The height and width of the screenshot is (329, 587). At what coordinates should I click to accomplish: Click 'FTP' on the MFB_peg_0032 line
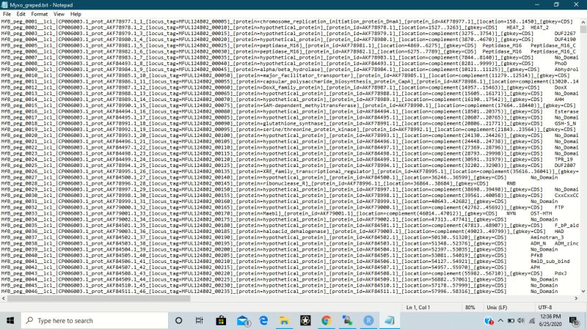[559, 207]
